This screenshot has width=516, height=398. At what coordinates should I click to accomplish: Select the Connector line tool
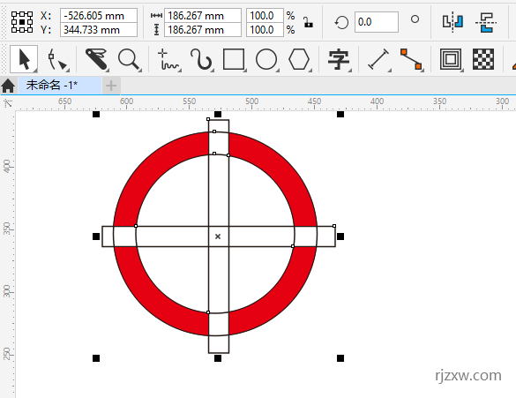pyautogui.click(x=411, y=59)
